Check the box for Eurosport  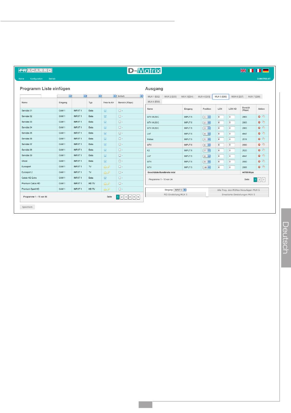[x=120, y=167]
